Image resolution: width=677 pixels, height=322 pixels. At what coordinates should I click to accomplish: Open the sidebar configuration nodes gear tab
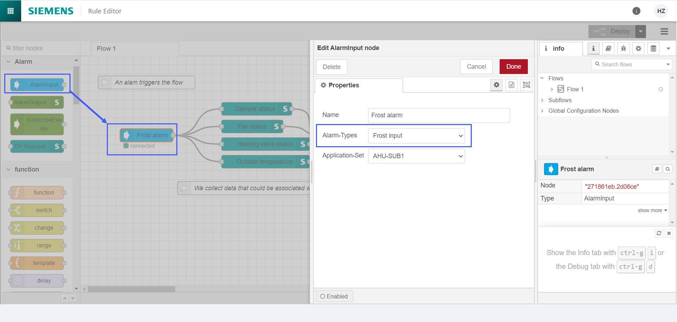coord(638,49)
